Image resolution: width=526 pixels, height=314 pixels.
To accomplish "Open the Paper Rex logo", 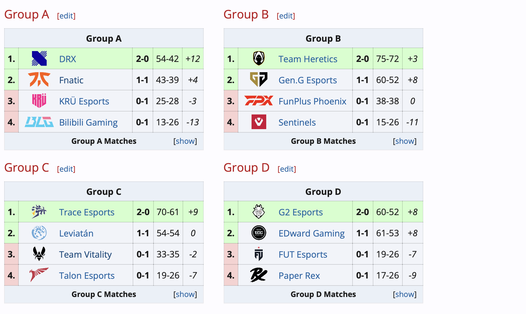I will (259, 275).
